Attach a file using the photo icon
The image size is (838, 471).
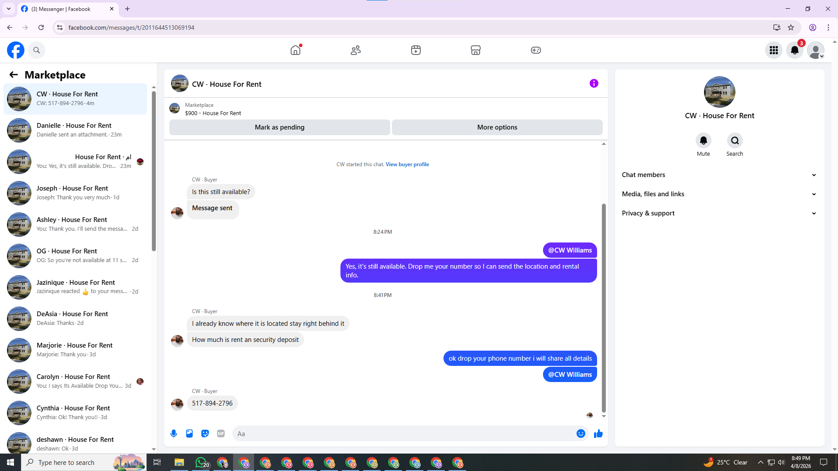189,433
